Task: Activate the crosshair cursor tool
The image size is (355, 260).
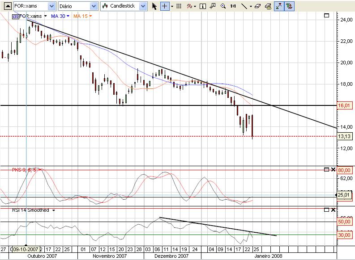Action: (x=165, y=6)
